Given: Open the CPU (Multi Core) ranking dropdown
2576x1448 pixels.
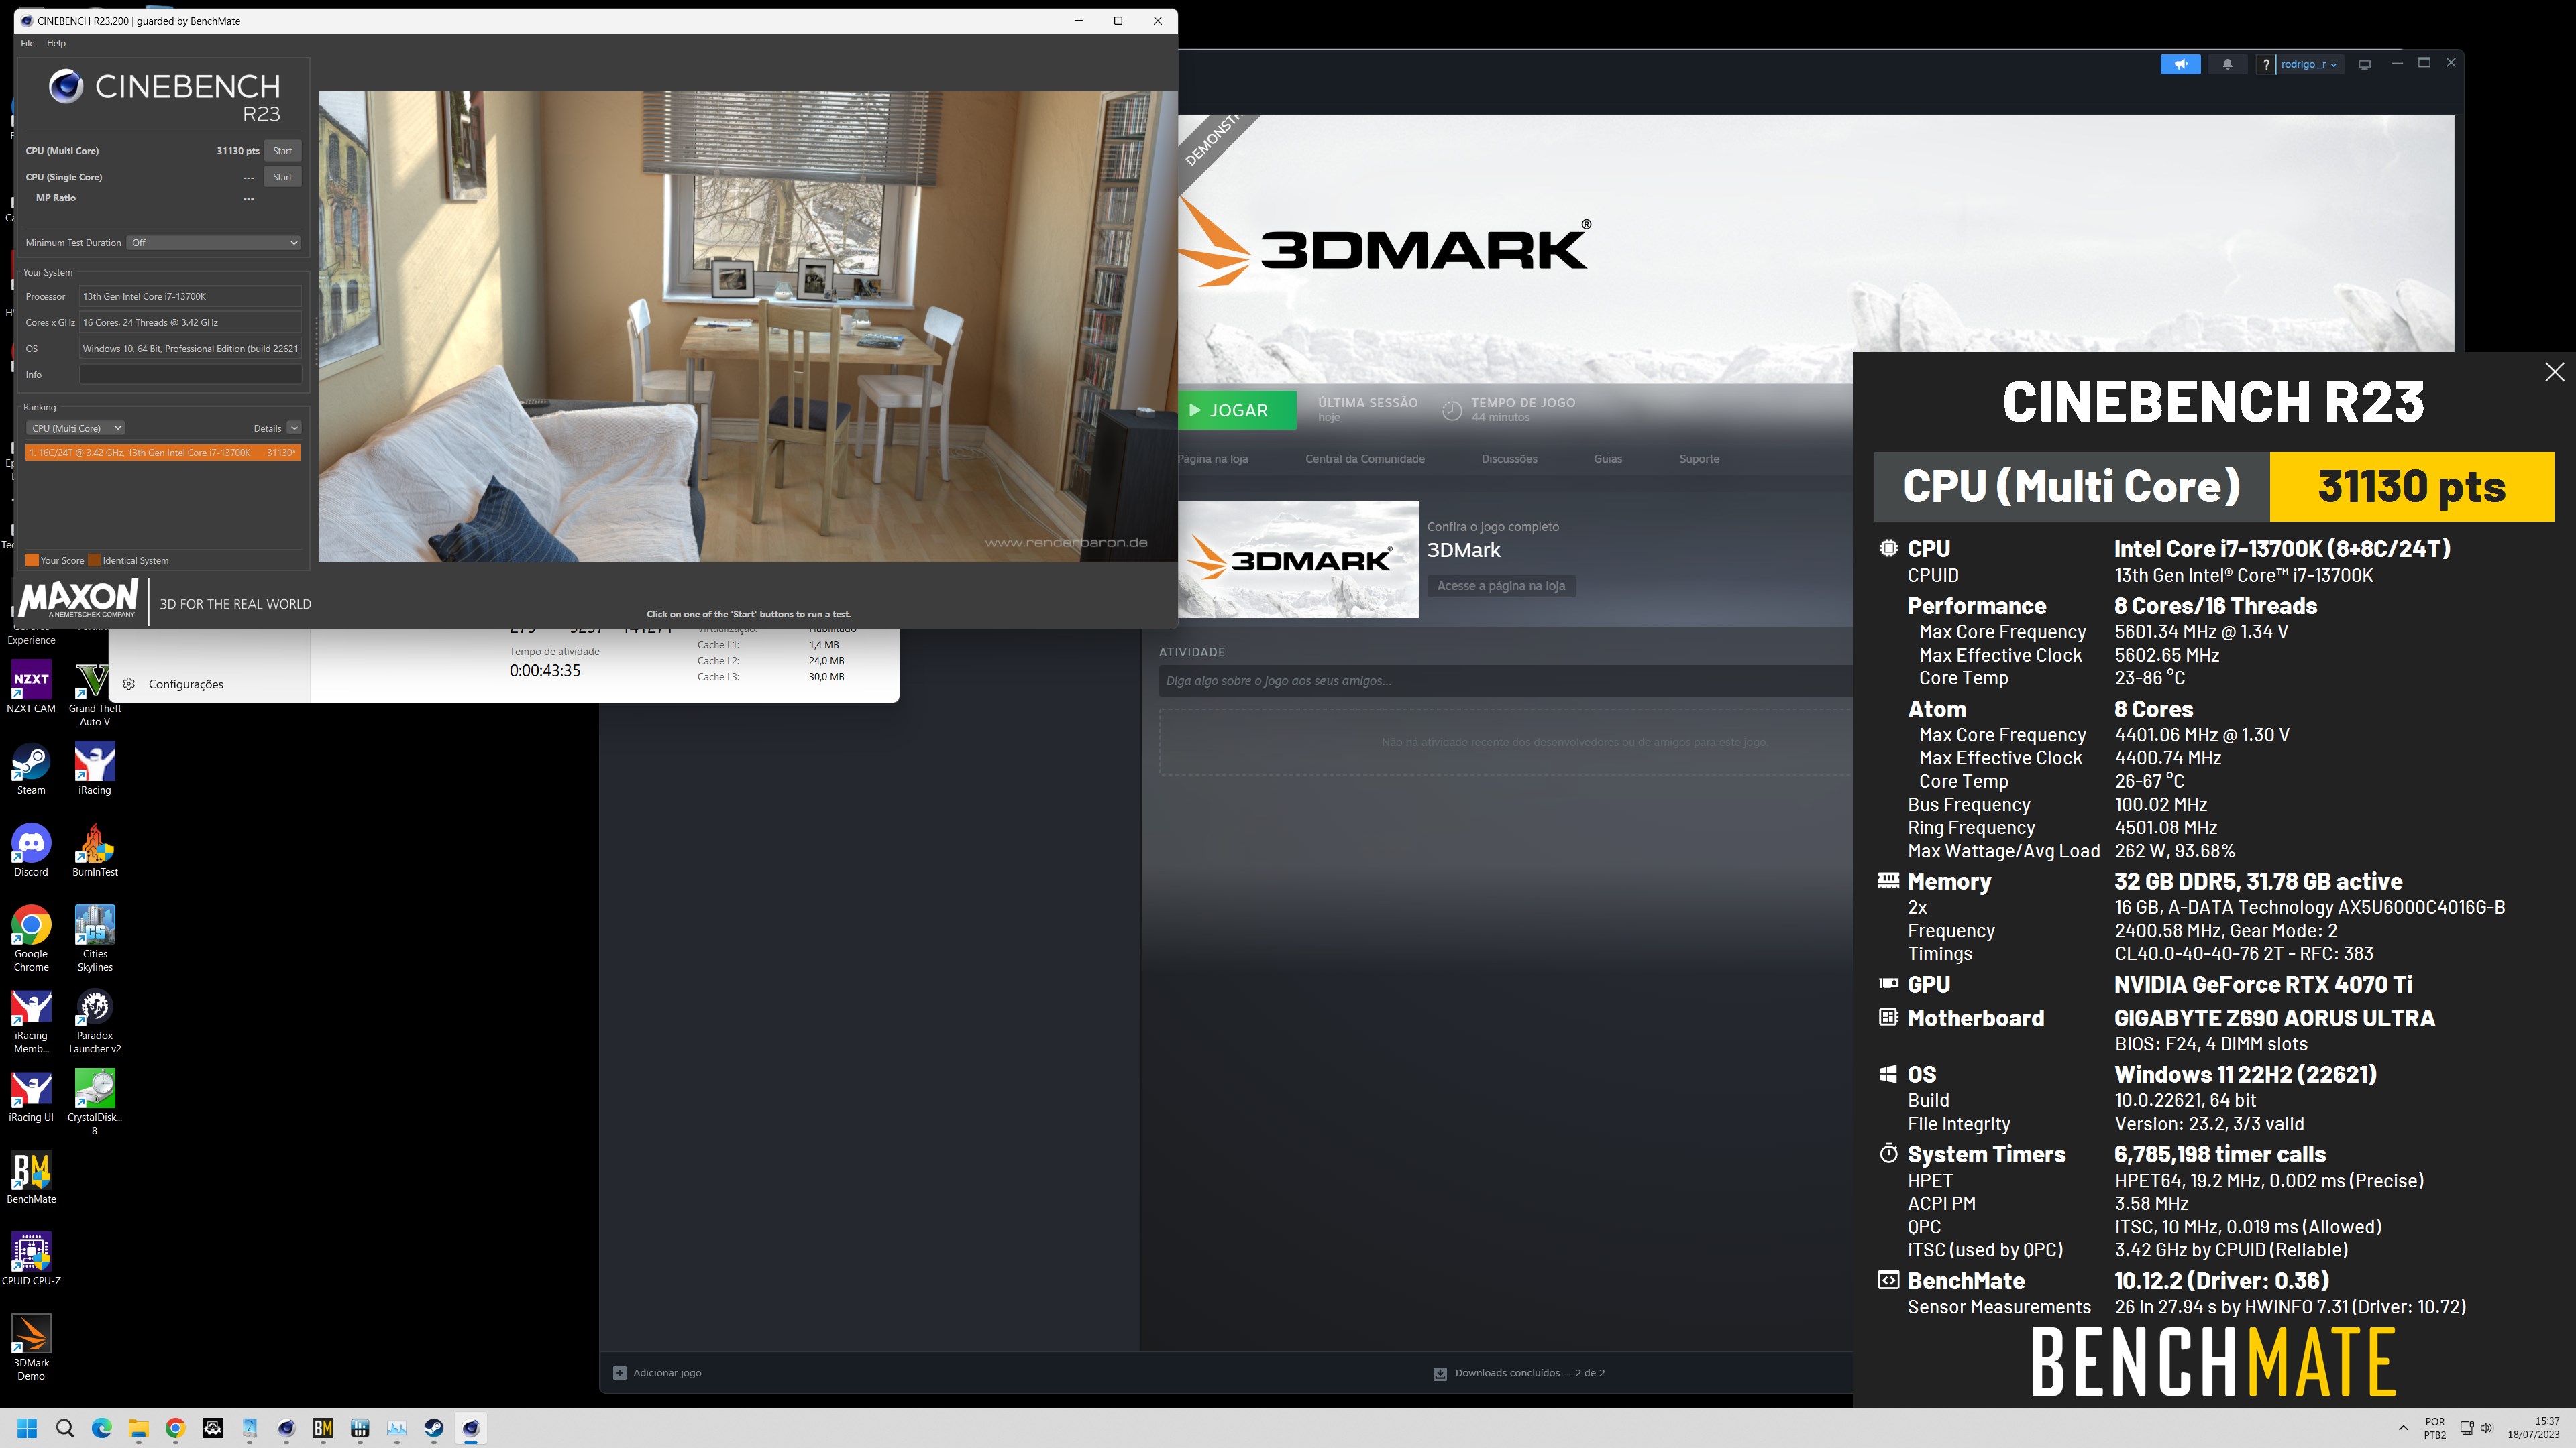Looking at the screenshot, I should [x=75, y=428].
